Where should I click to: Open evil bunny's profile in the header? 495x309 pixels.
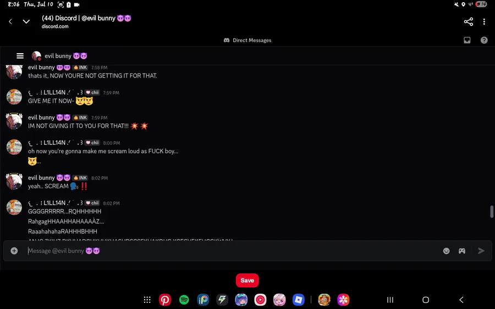click(59, 56)
